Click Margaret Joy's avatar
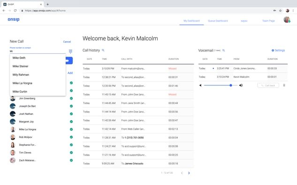This screenshot has height=185, width=297. pyautogui.click(x=13, y=122)
